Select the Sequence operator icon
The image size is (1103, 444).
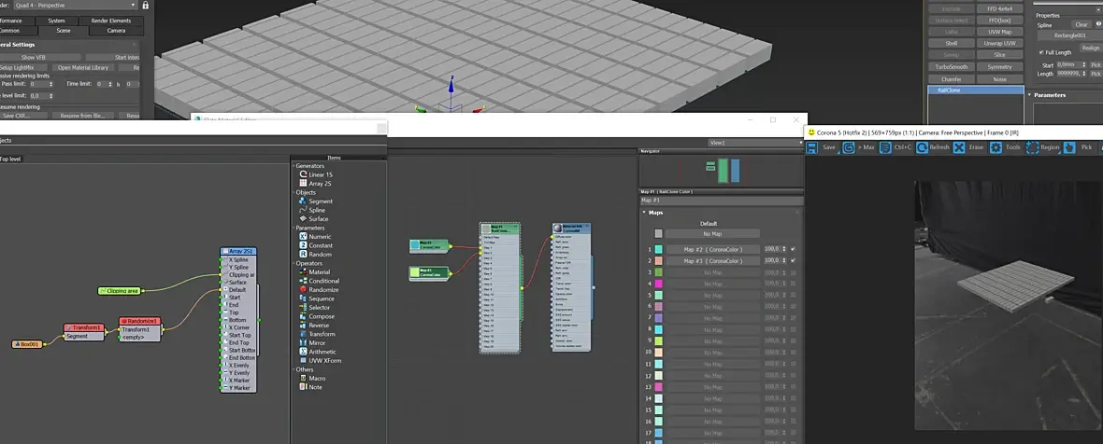point(303,298)
